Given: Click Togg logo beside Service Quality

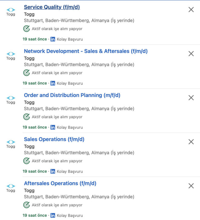Looking at the screenshot, I should (11, 12).
